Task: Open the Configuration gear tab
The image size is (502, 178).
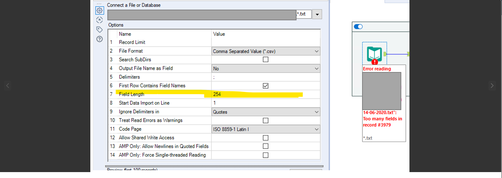Action: [99, 11]
